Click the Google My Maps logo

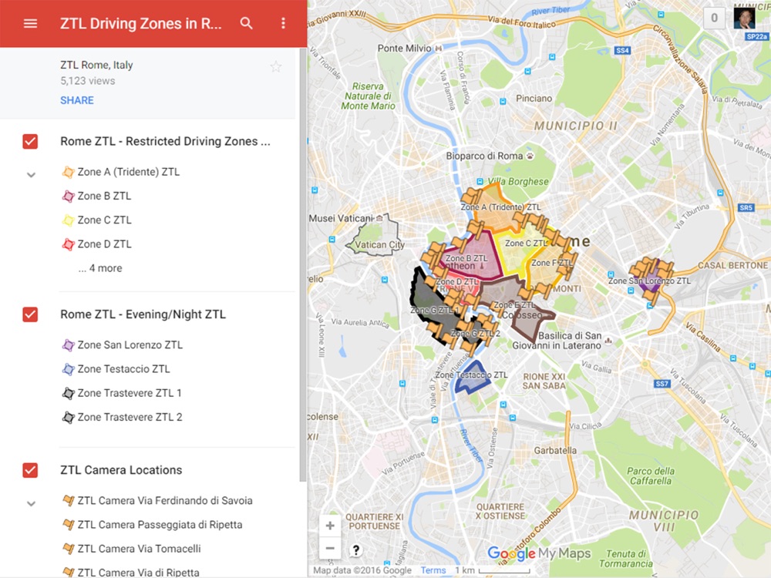point(539,553)
